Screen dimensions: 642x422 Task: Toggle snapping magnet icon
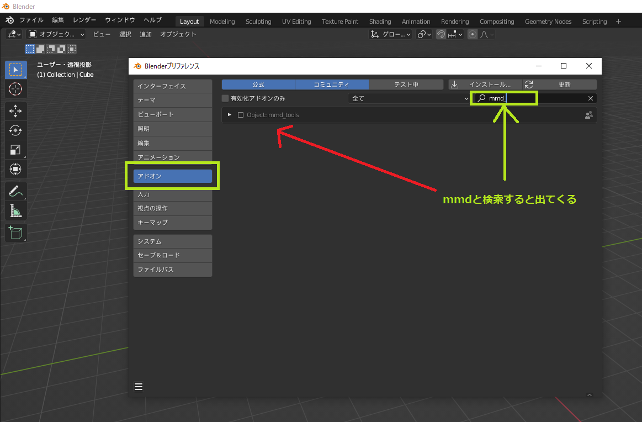(441, 34)
